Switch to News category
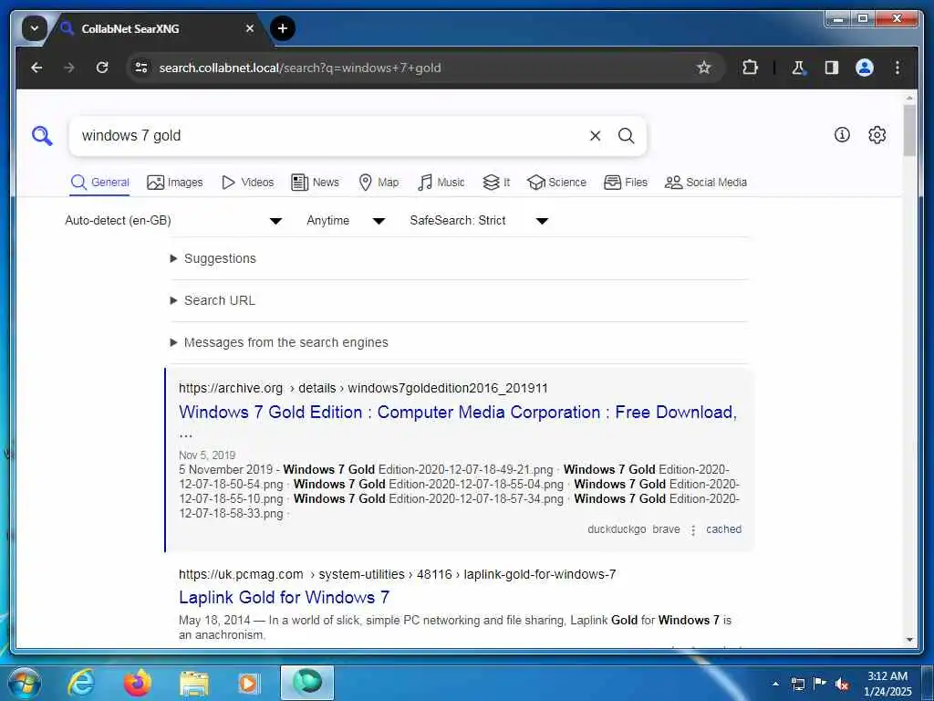This screenshot has height=701, width=934. [315, 183]
